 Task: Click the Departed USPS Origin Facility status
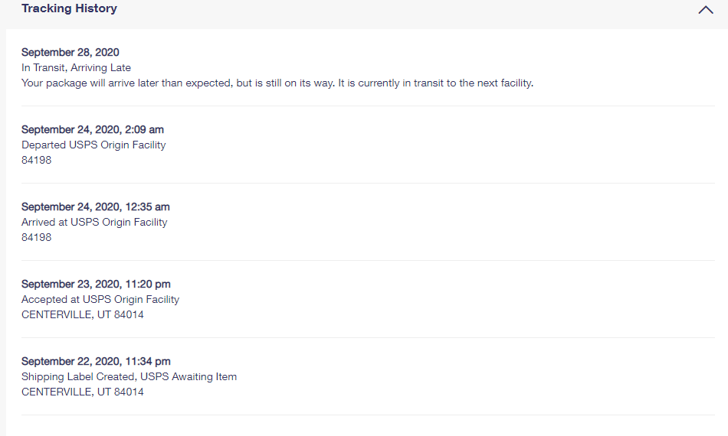[x=93, y=145]
